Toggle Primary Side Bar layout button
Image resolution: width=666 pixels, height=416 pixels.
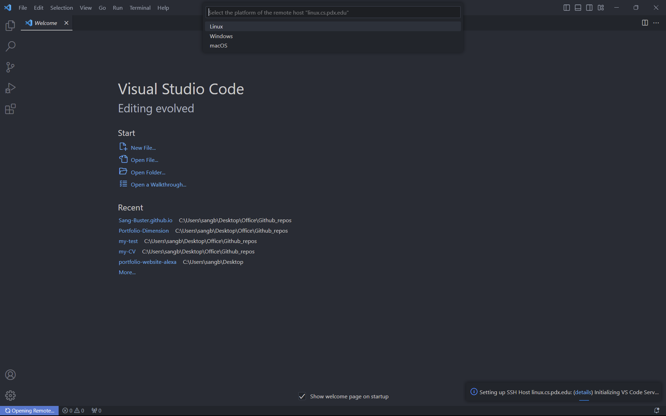pos(566,8)
